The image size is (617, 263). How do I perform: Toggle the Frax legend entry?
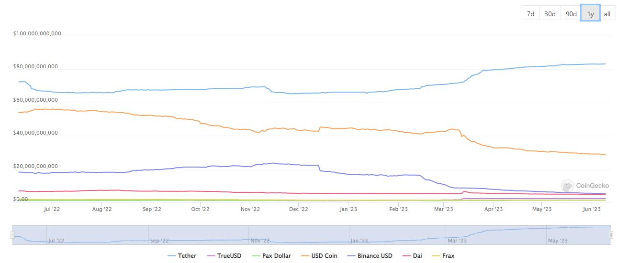coord(443,256)
